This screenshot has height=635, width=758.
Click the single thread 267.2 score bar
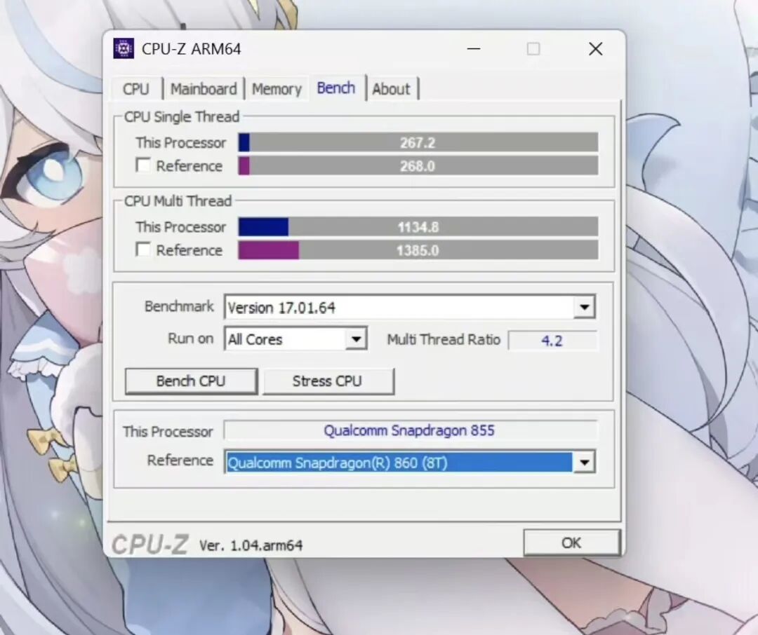click(x=418, y=143)
